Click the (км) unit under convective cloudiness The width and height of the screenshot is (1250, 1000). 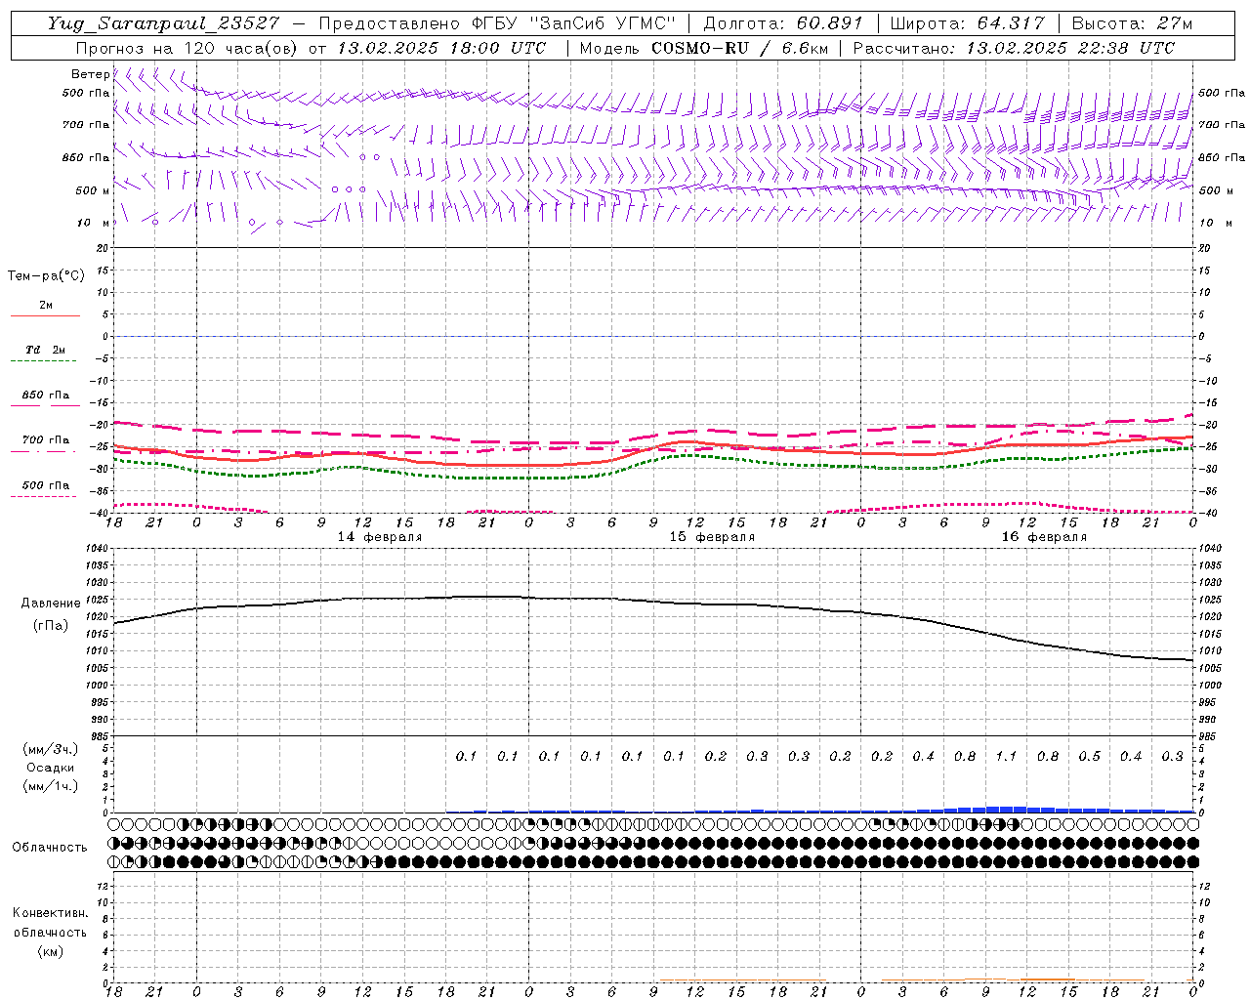pyautogui.click(x=50, y=951)
